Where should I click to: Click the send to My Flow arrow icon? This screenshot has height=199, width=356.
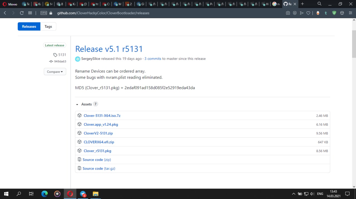pos(301,13)
